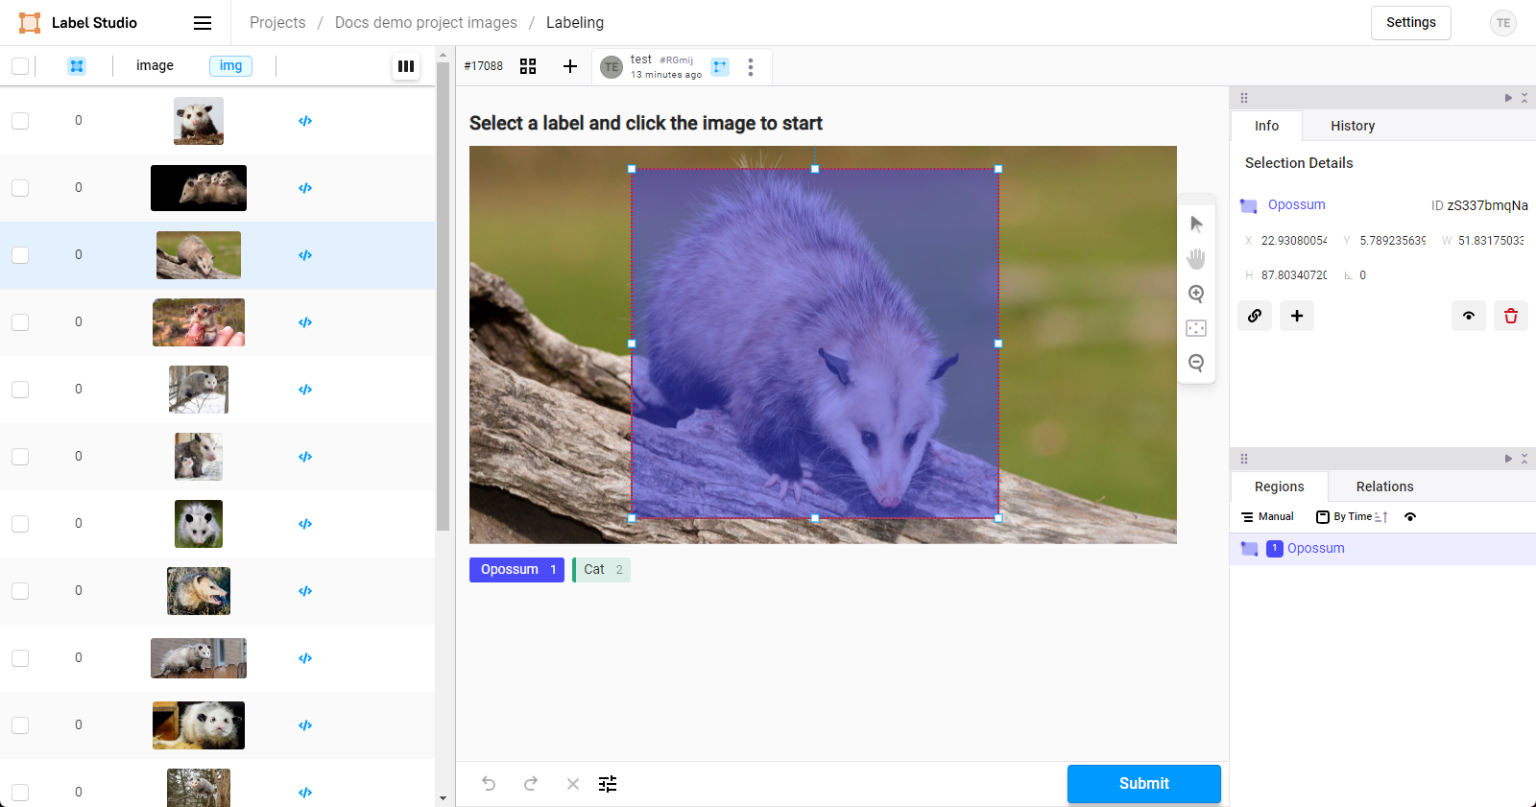This screenshot has height=807, width=1536.
Task: Click the TE user avatar top right
Action: point(1503,23)
